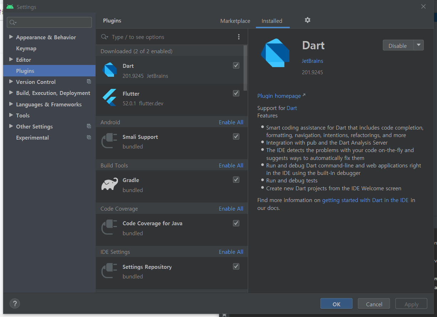Click the plugin list vertical scrollbar

click(245, 68)
